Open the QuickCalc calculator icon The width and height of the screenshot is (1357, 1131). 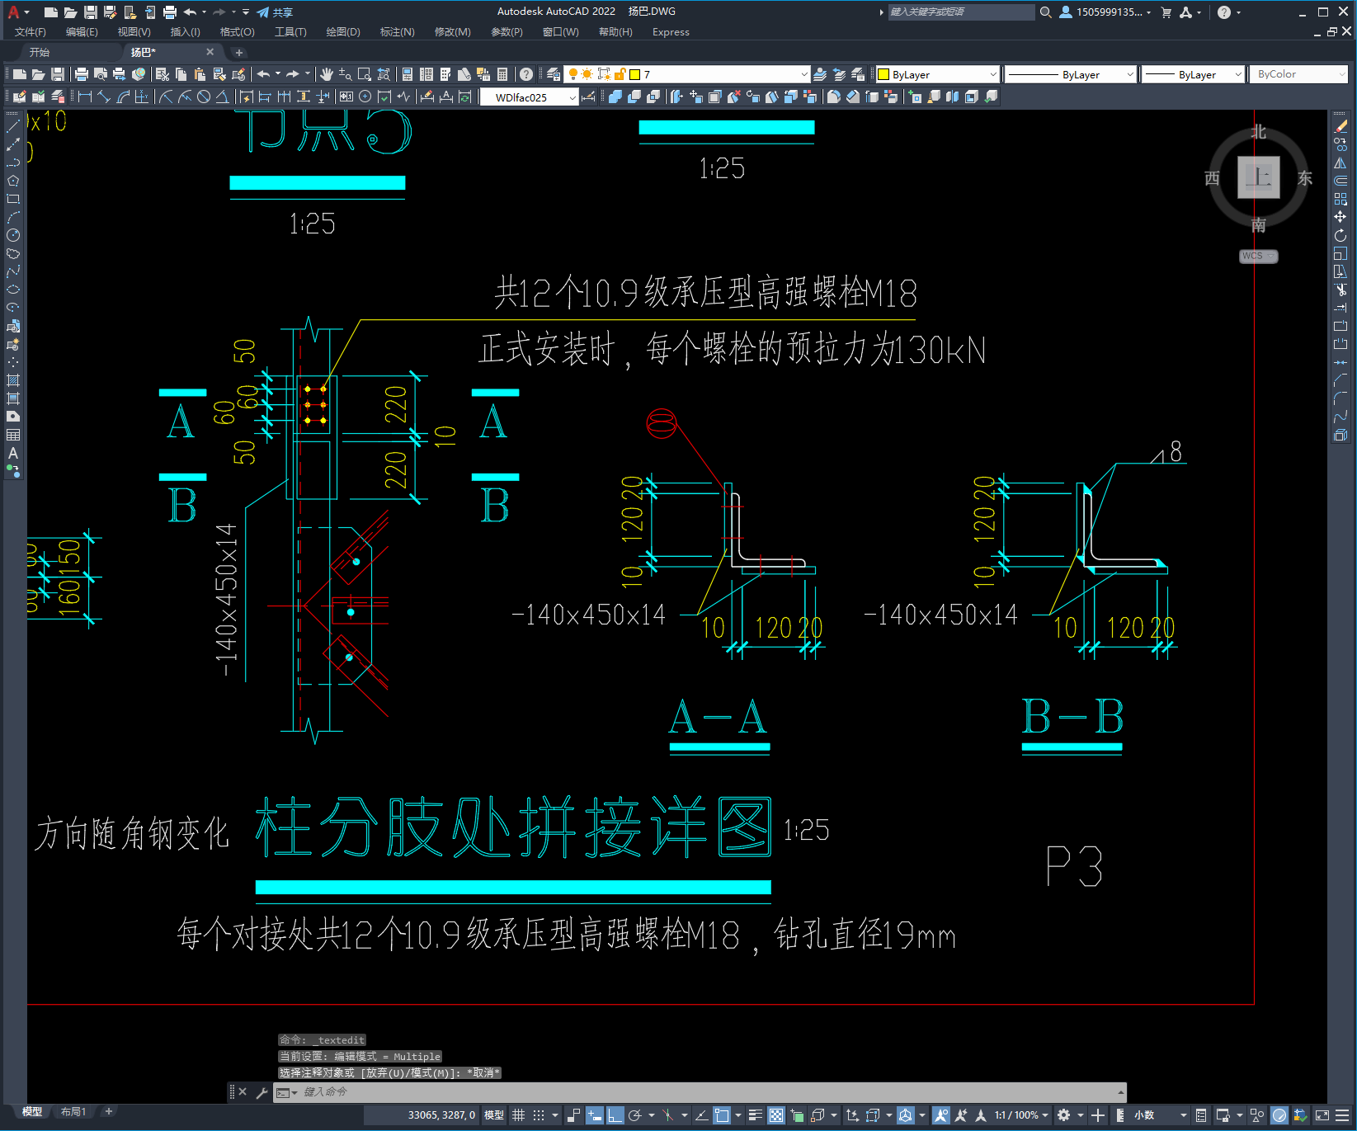coord(502,74)
